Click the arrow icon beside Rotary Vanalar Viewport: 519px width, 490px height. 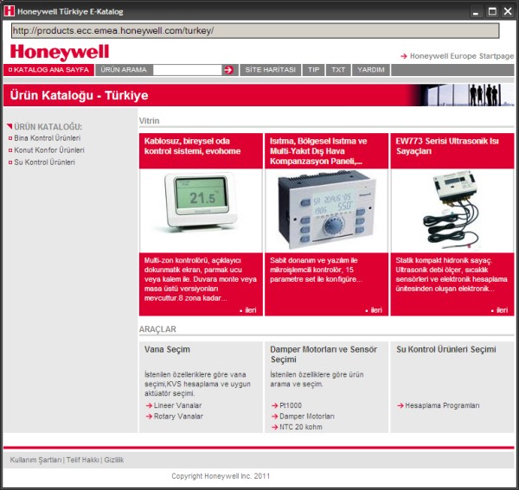(149, 417)
